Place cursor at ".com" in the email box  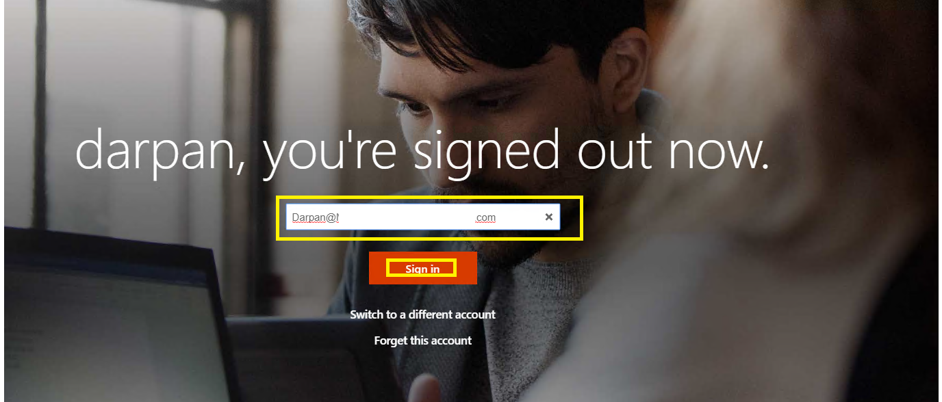485,217
